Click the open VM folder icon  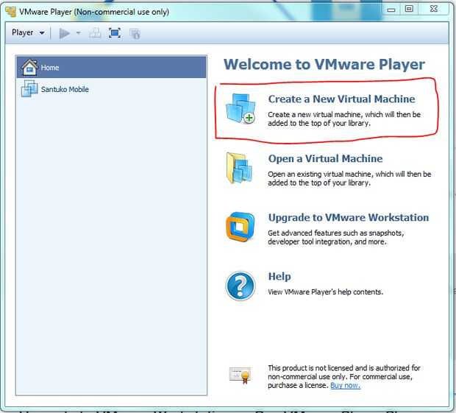pos(239,168)
